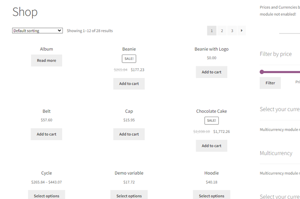Go to next page arrow in pagination
Screen dimensions: 300x199
pyautogui.click(x=242, y=31)
